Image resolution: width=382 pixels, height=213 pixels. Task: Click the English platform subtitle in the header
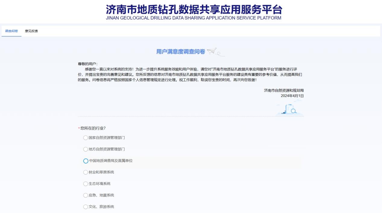194,18
